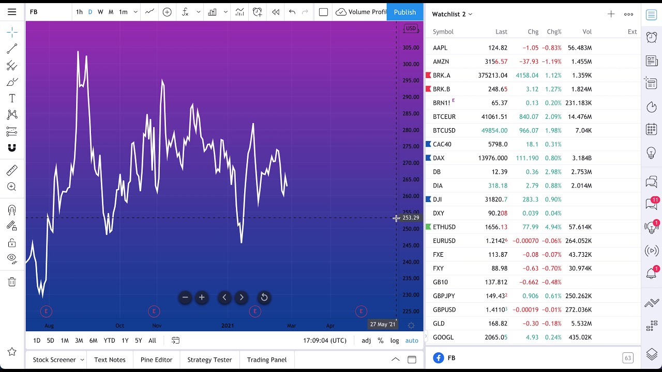Select the crosshair cursor tool

(x=12, y=33)
